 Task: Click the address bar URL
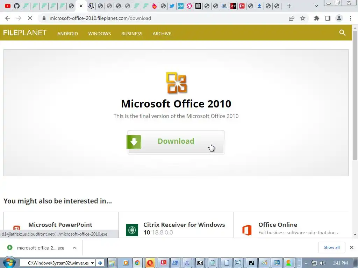click(x=100, y=18)
